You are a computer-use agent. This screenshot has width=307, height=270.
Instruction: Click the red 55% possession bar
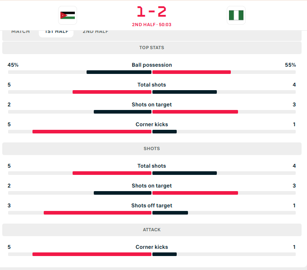[192, 72]
